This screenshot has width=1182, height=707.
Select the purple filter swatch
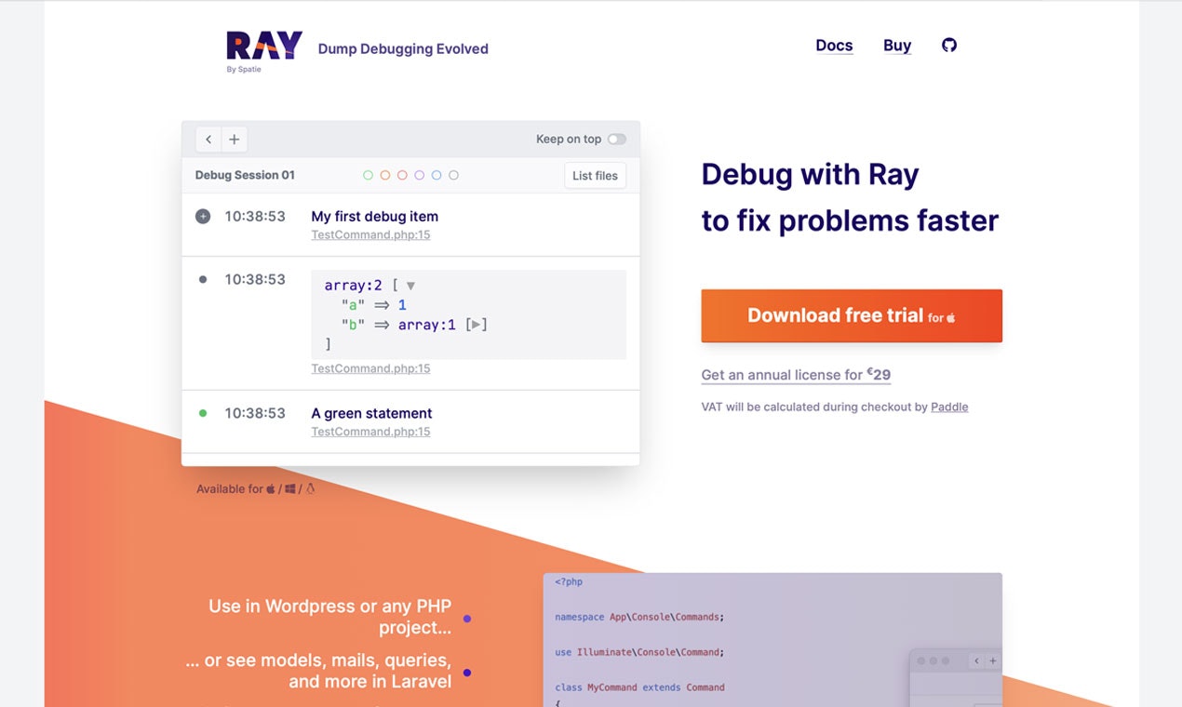pos(420,174)
